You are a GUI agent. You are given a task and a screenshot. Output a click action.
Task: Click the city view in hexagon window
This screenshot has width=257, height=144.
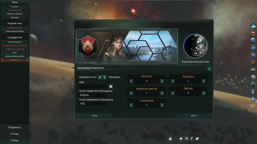(x=150, y=46)
